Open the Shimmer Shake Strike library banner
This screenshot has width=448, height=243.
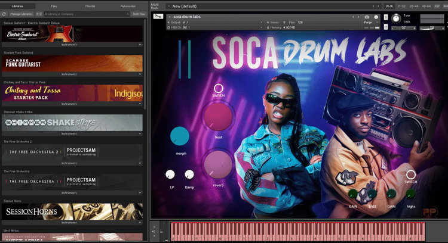click(72, 123)
